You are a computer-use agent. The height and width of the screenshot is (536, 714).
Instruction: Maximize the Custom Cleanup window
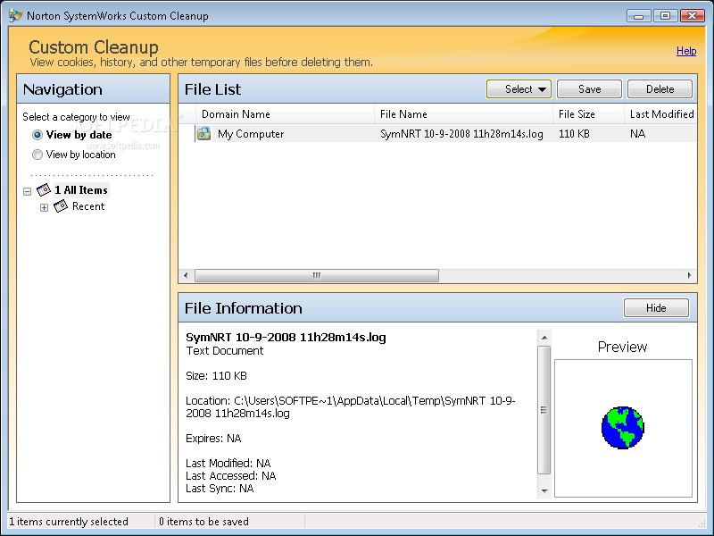[665, 16]
